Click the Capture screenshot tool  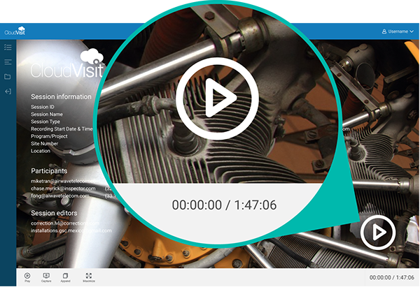point(46,277)
